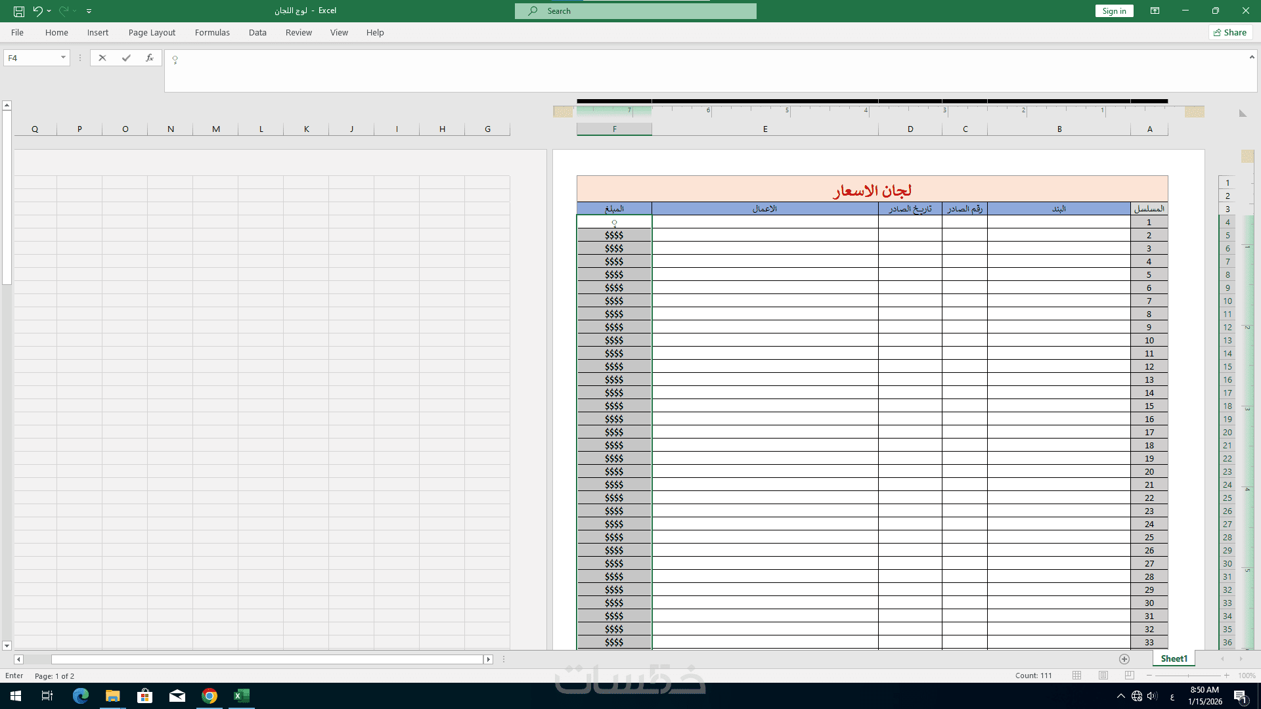Viewport: 1261px width, 709px height.
Task: Click the المبلغ header cell
Action: [x=614, y=209]
